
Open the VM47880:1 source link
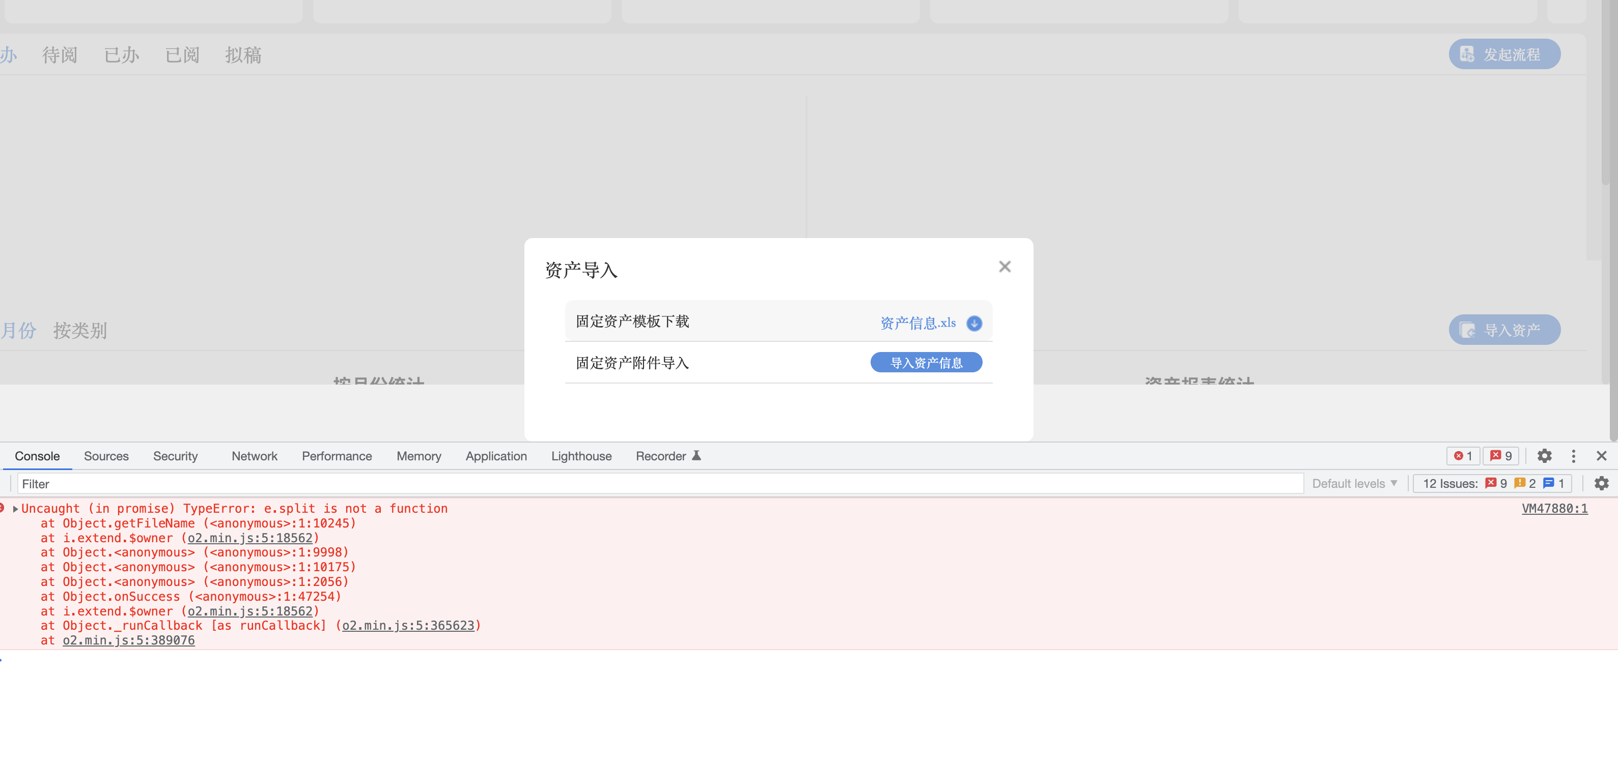(x=1554, y=508)
